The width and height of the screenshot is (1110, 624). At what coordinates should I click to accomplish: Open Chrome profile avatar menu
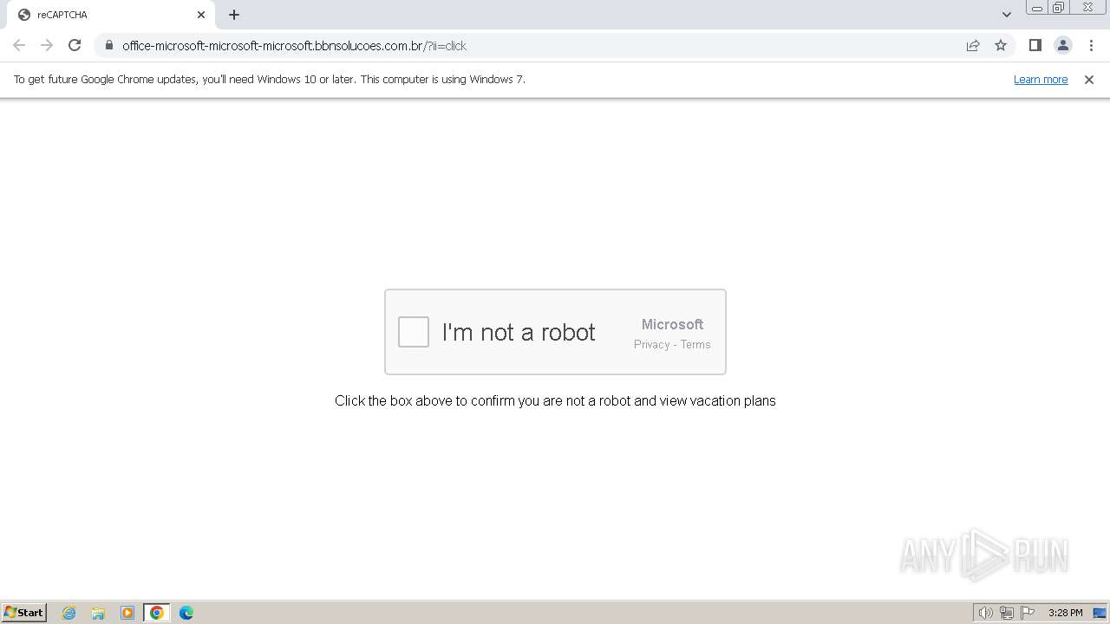tap(1063, 45)
